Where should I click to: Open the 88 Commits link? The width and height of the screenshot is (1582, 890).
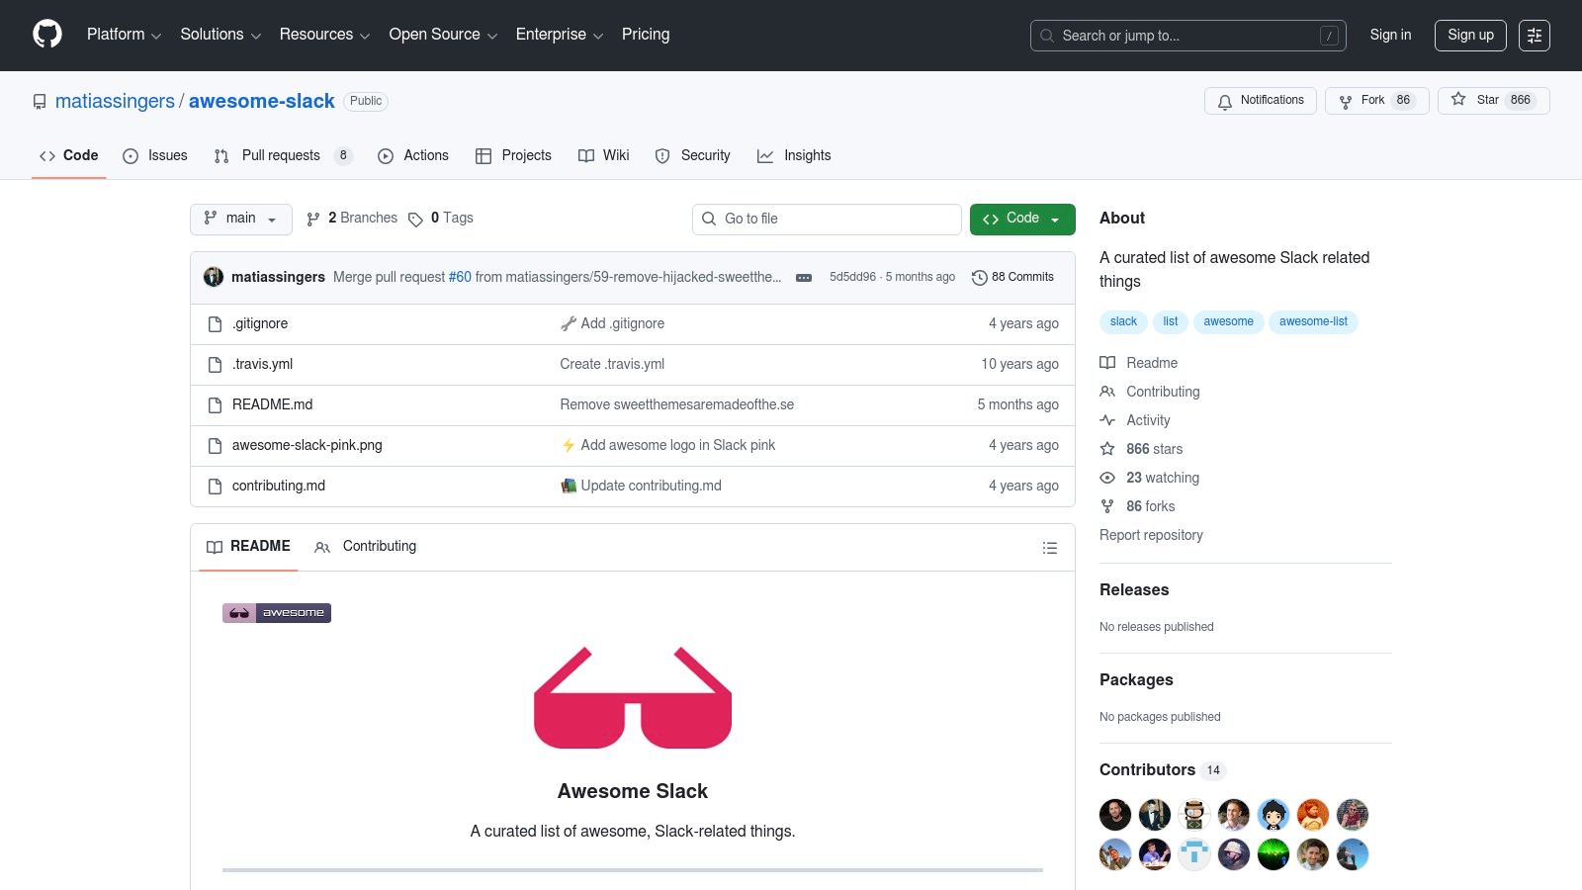coord(1013,277)
